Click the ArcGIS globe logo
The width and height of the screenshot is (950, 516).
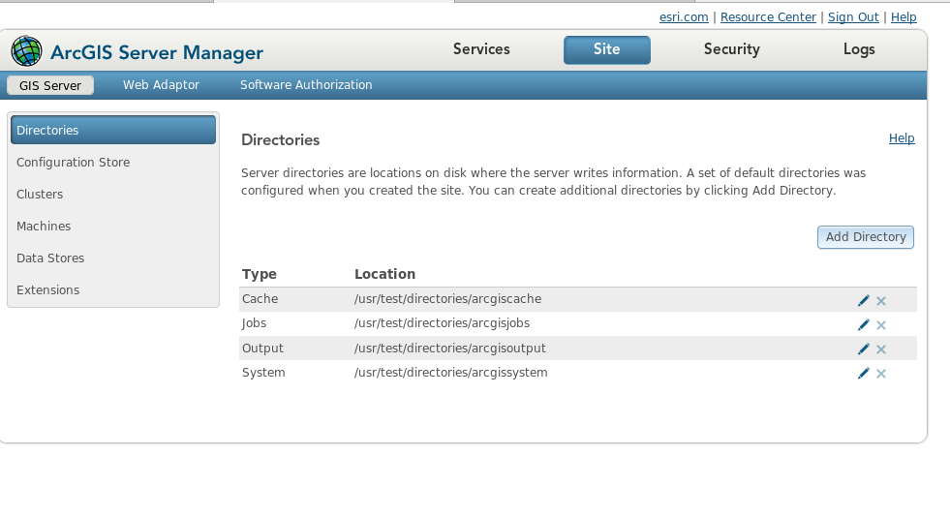coord(27,51)
